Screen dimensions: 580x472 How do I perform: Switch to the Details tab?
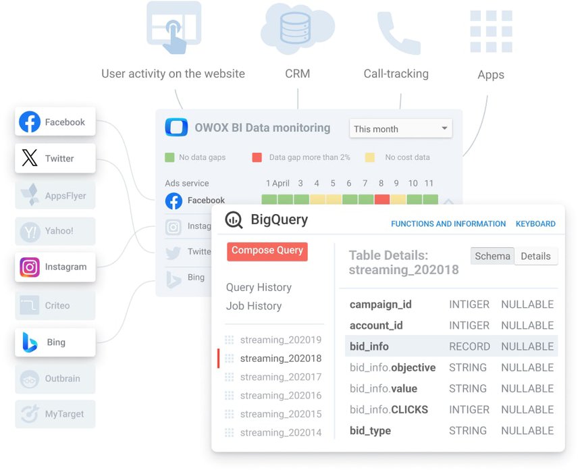point(535,256)
